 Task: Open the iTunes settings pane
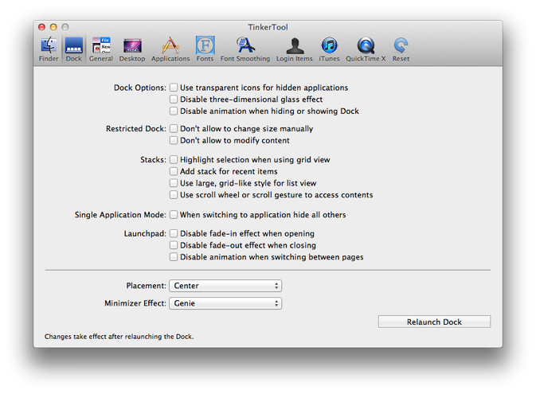coord(329,49)
